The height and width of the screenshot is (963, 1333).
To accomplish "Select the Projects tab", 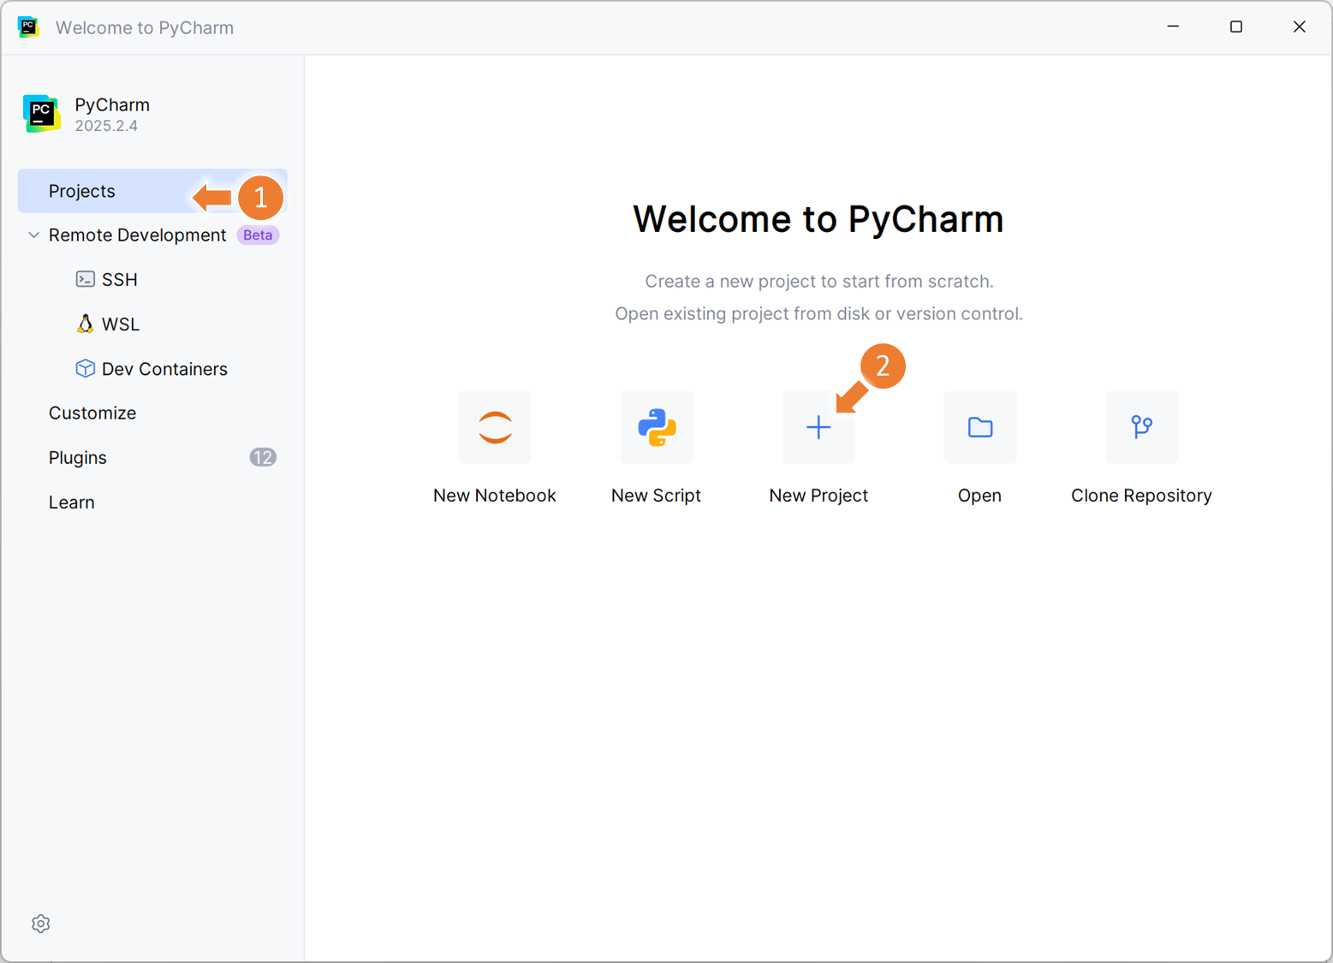I will coord(152,191).
